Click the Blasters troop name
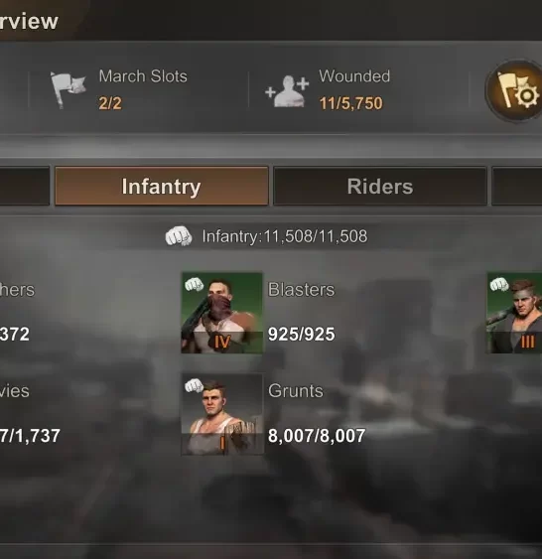Image resolution: width=542 pixels, height=559 pixels. [301, 290]
